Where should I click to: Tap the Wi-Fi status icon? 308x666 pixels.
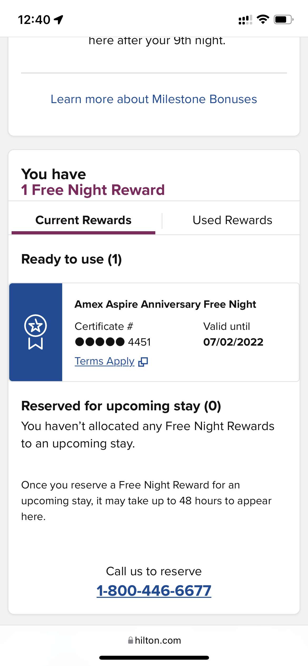point(263,19)
